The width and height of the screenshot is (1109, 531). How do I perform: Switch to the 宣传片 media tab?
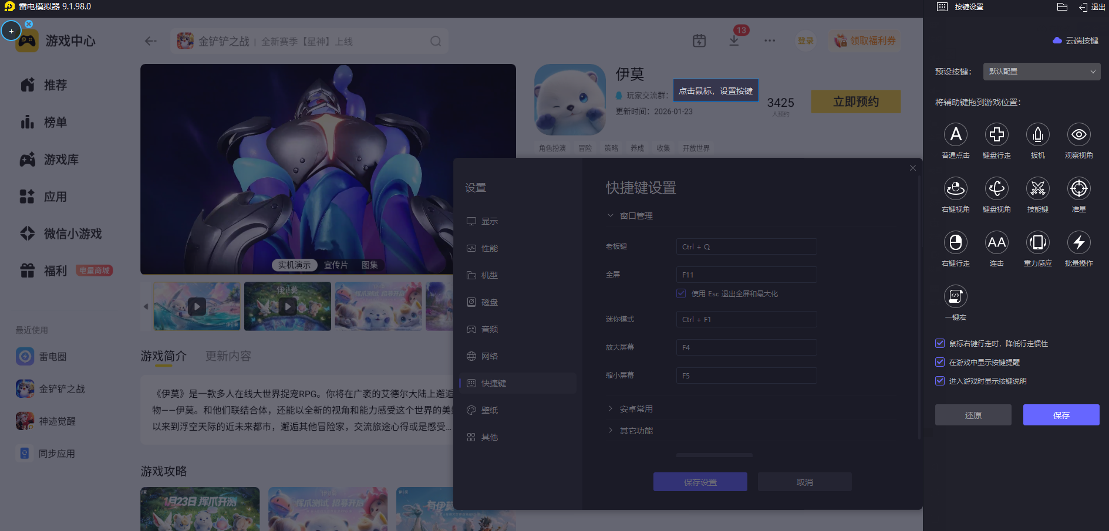[336, 265]
